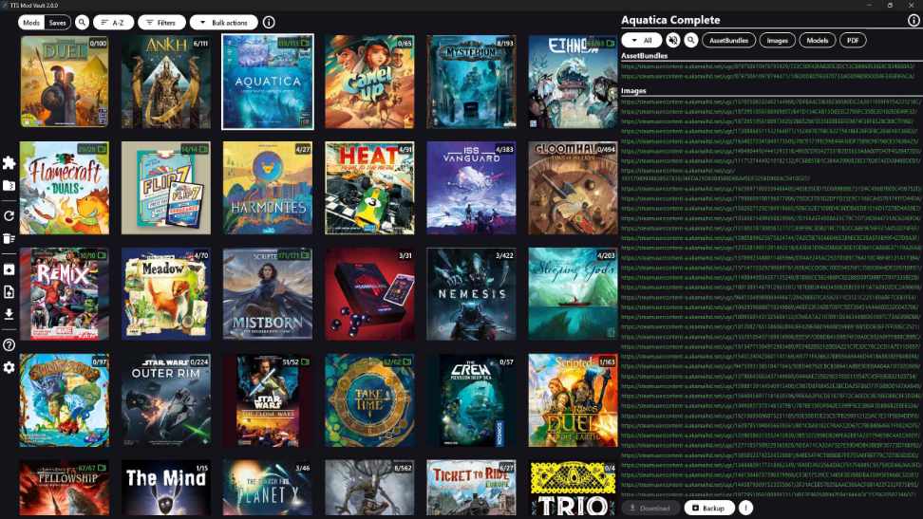923x519 pixels.
Task: Select the Marvel Remix mod
Action: click(x=65, y=293)
